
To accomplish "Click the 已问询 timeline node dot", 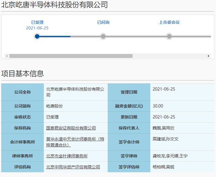I will 103,37.
